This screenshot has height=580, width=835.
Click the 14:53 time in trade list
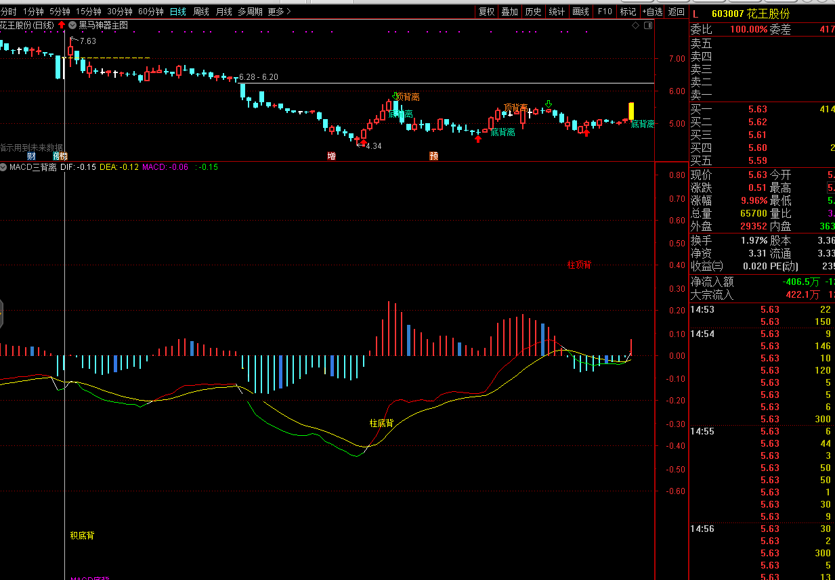(x=702, y=309)
